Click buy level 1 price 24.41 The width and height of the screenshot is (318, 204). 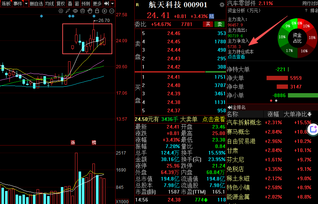(x=173, y=77)
